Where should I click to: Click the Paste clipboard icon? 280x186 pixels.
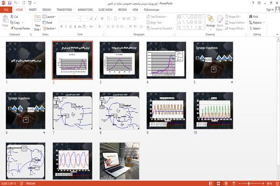point(5,19)
